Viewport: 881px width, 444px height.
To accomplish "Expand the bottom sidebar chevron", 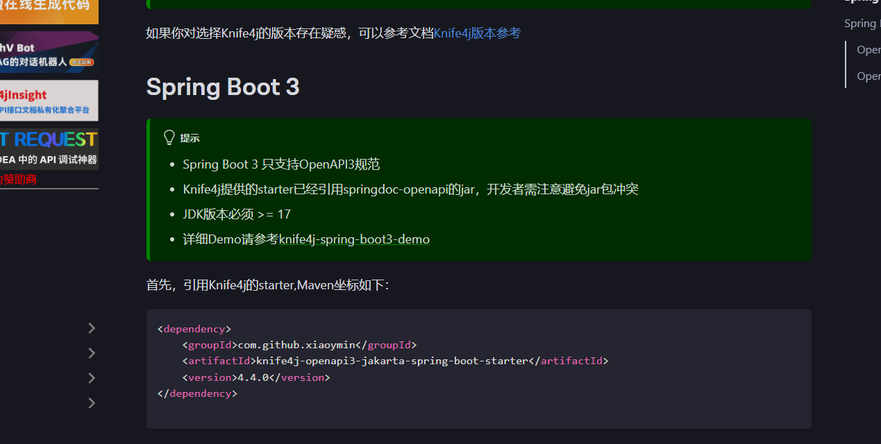I will 91,402.
